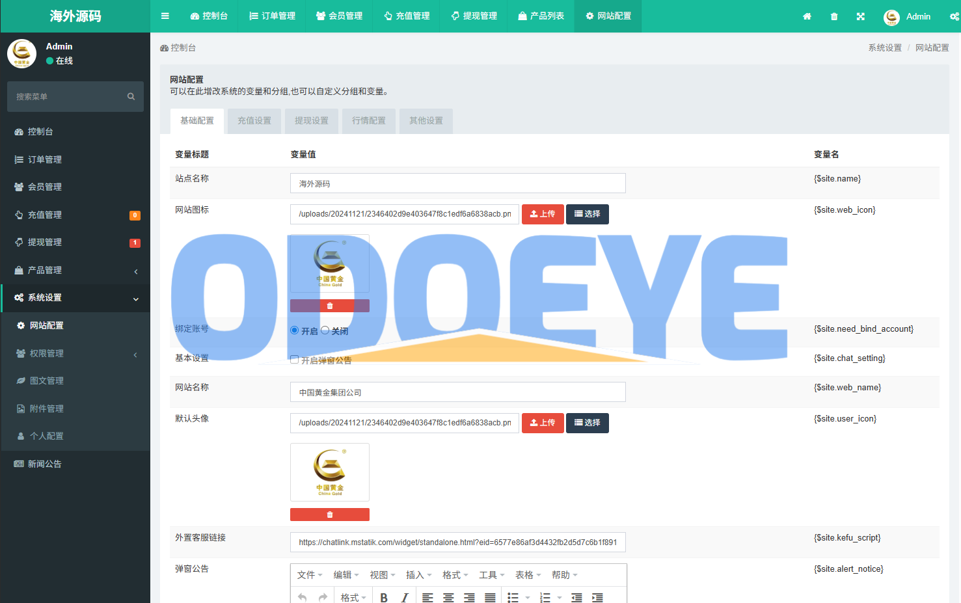The height and width of the screenshot is (603, 961).
Task: Click the trash icon in top bar
Action: coord(834,17)
